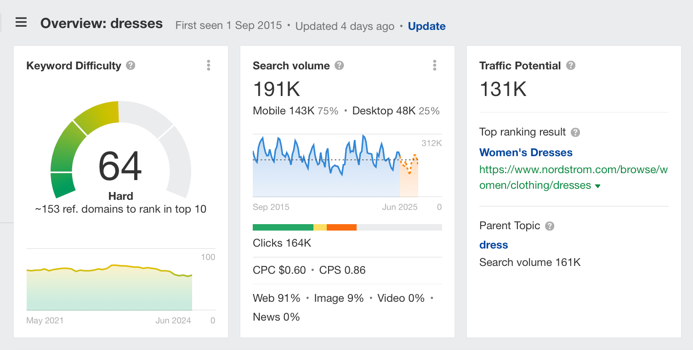The height and width of the screenshot is (350, 693).
Task: Click the parent topic 'dress' link
Action: pyautogui.click(x=494, y=245)
